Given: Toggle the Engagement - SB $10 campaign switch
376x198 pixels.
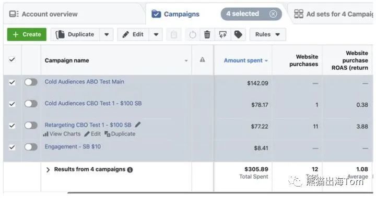Looking at the screenshot, I should click(31, 147).
